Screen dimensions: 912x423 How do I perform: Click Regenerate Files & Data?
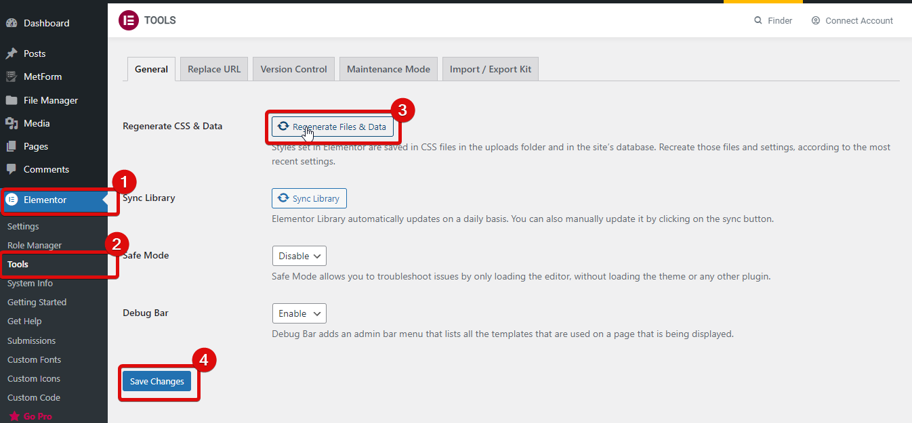333,126
